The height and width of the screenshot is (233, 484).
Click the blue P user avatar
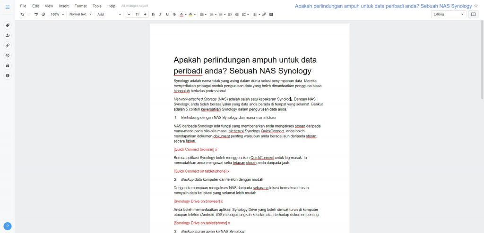pyautogui.click(x=8, y=226)
